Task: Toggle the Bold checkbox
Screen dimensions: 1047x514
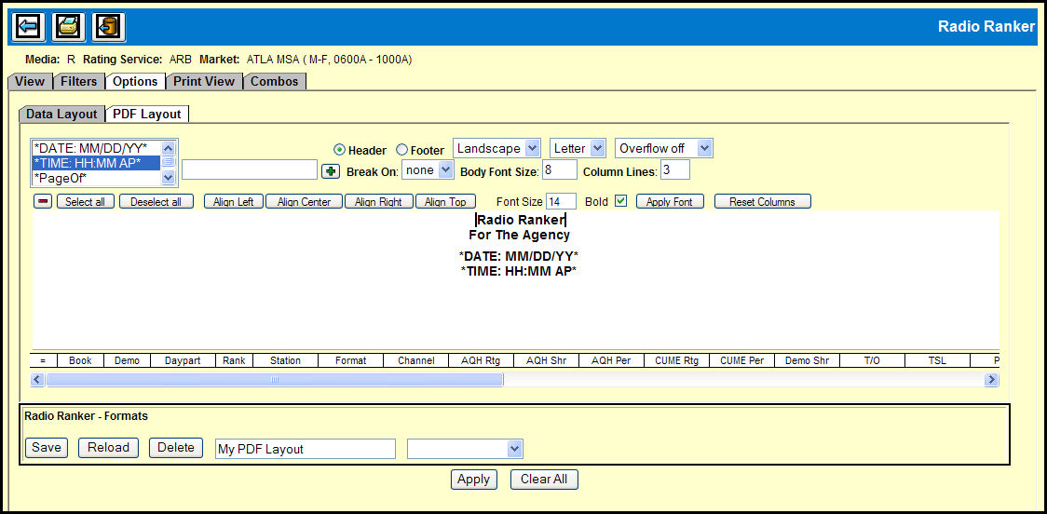Action: pyautogui.click(x=620, y=201)
